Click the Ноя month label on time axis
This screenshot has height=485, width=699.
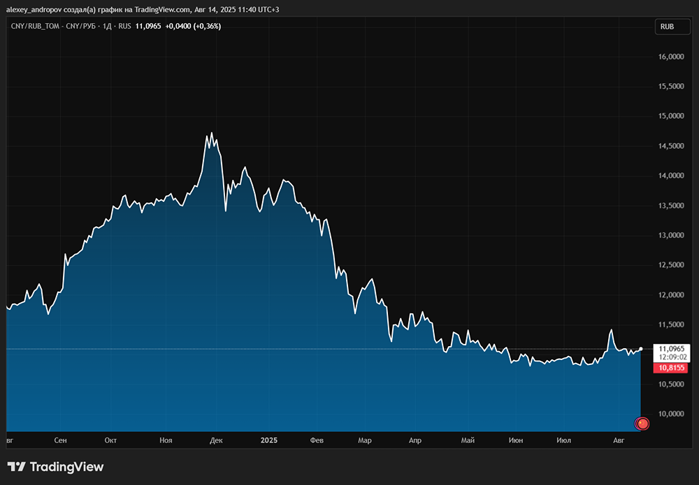166,440
